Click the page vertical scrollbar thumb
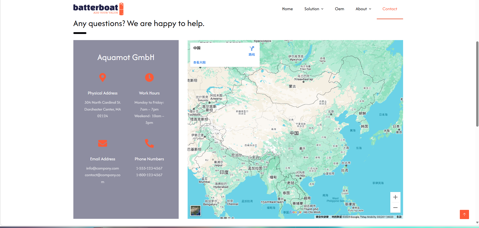The image size is (479, 228). (x=477, y=84)
